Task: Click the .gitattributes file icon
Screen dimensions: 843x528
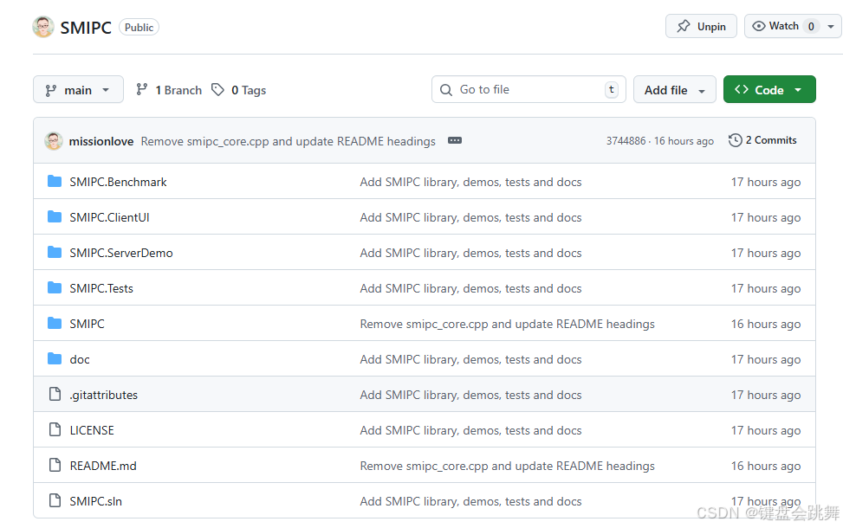Action: click(x=55, y=394)
